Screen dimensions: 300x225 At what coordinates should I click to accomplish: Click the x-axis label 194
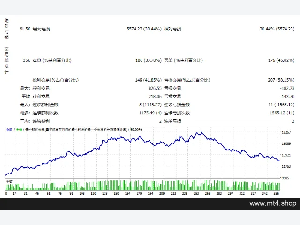[150, 193]
